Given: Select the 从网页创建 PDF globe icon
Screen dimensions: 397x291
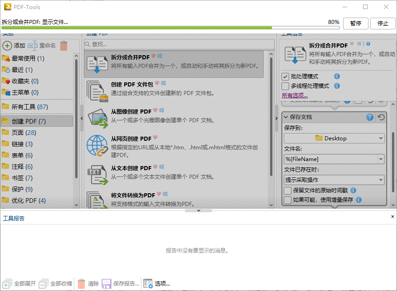Looking at the screenshot, I should (97, 146).
